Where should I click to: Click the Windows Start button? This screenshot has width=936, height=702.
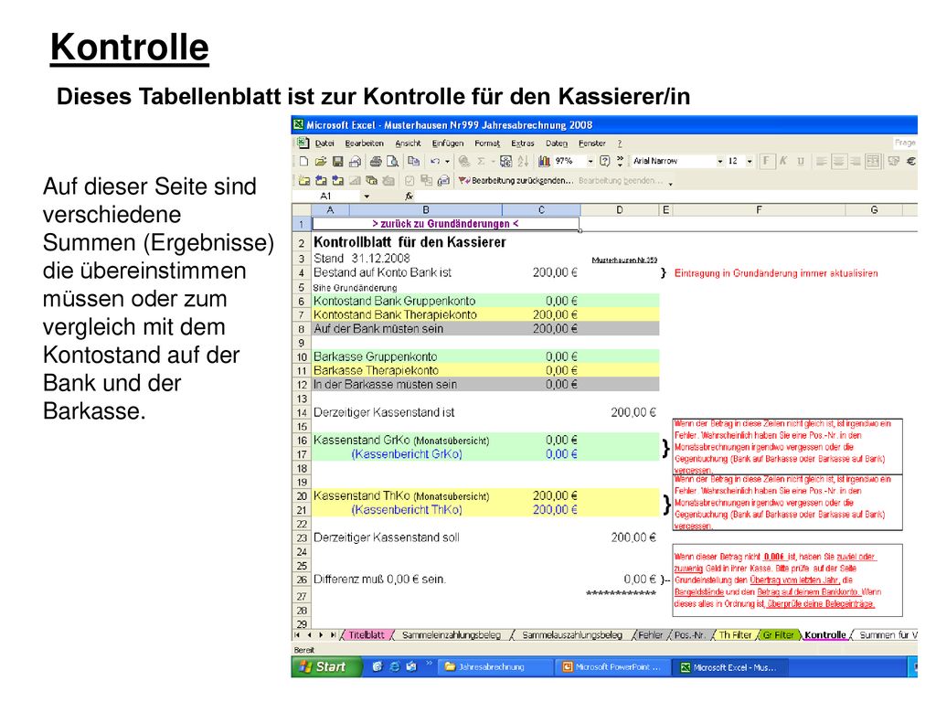(x=326, y=666)
